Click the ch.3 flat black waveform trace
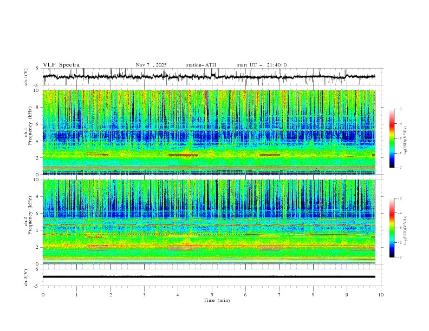 209,277
